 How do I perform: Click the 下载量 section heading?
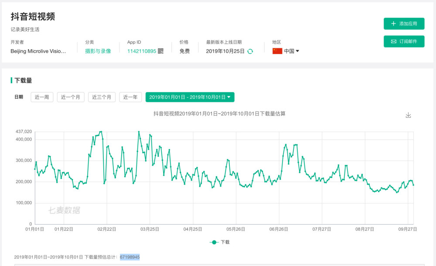(x=23, y=81)
